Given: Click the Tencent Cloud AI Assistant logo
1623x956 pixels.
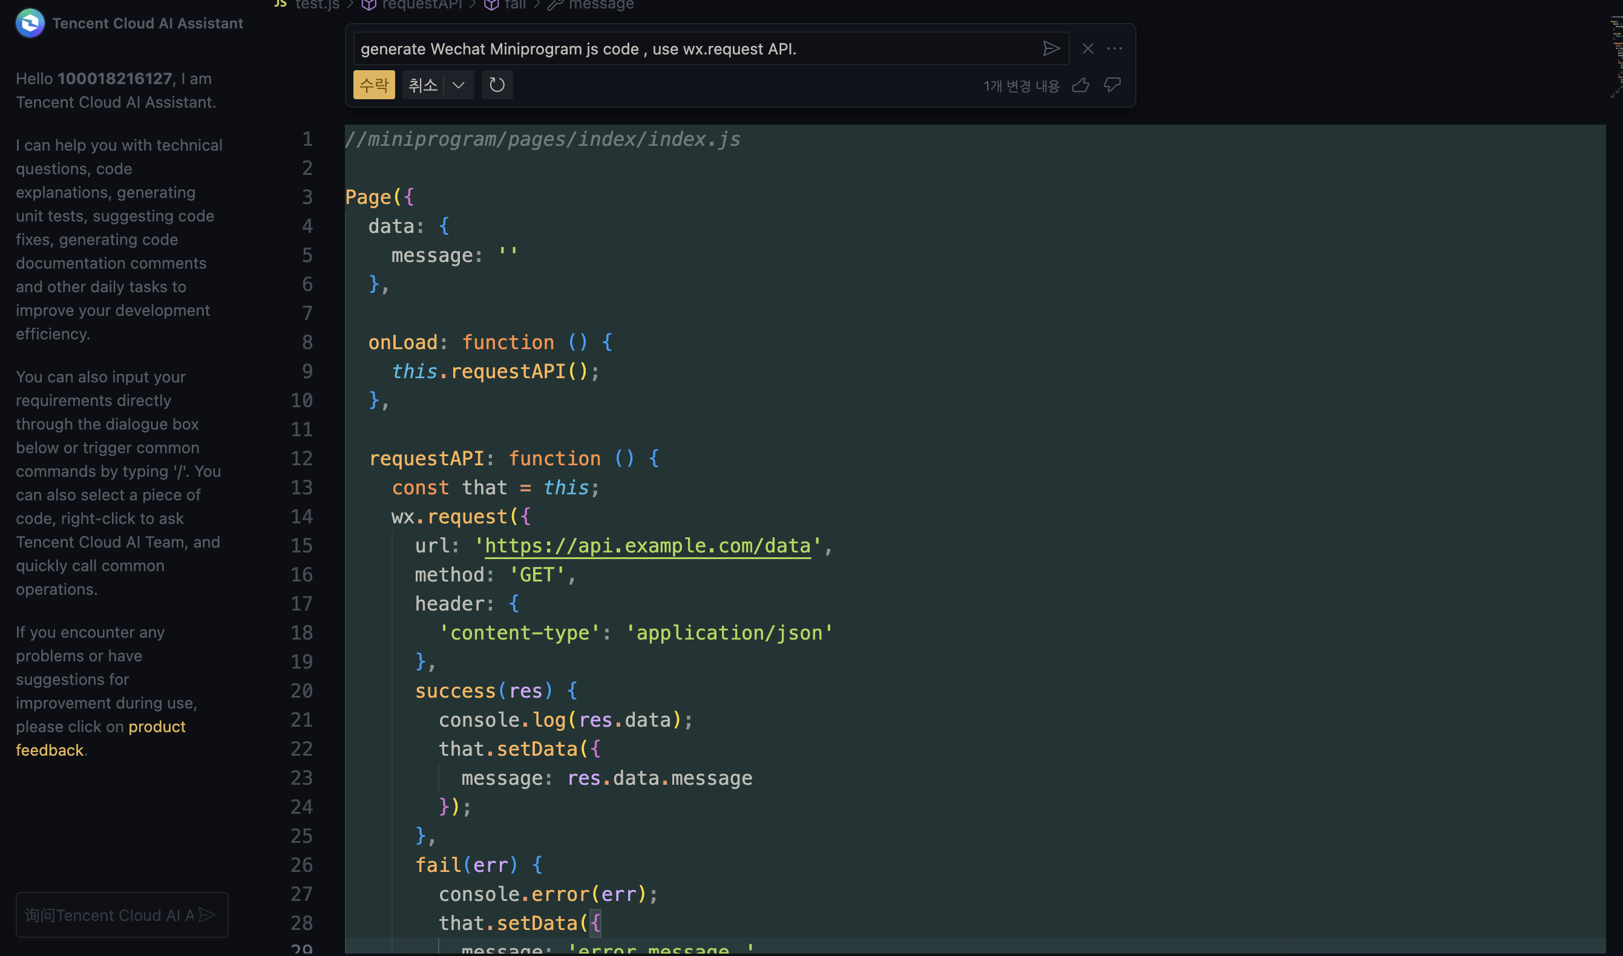Looking at the screenshot, I should (x=30, y=23).
